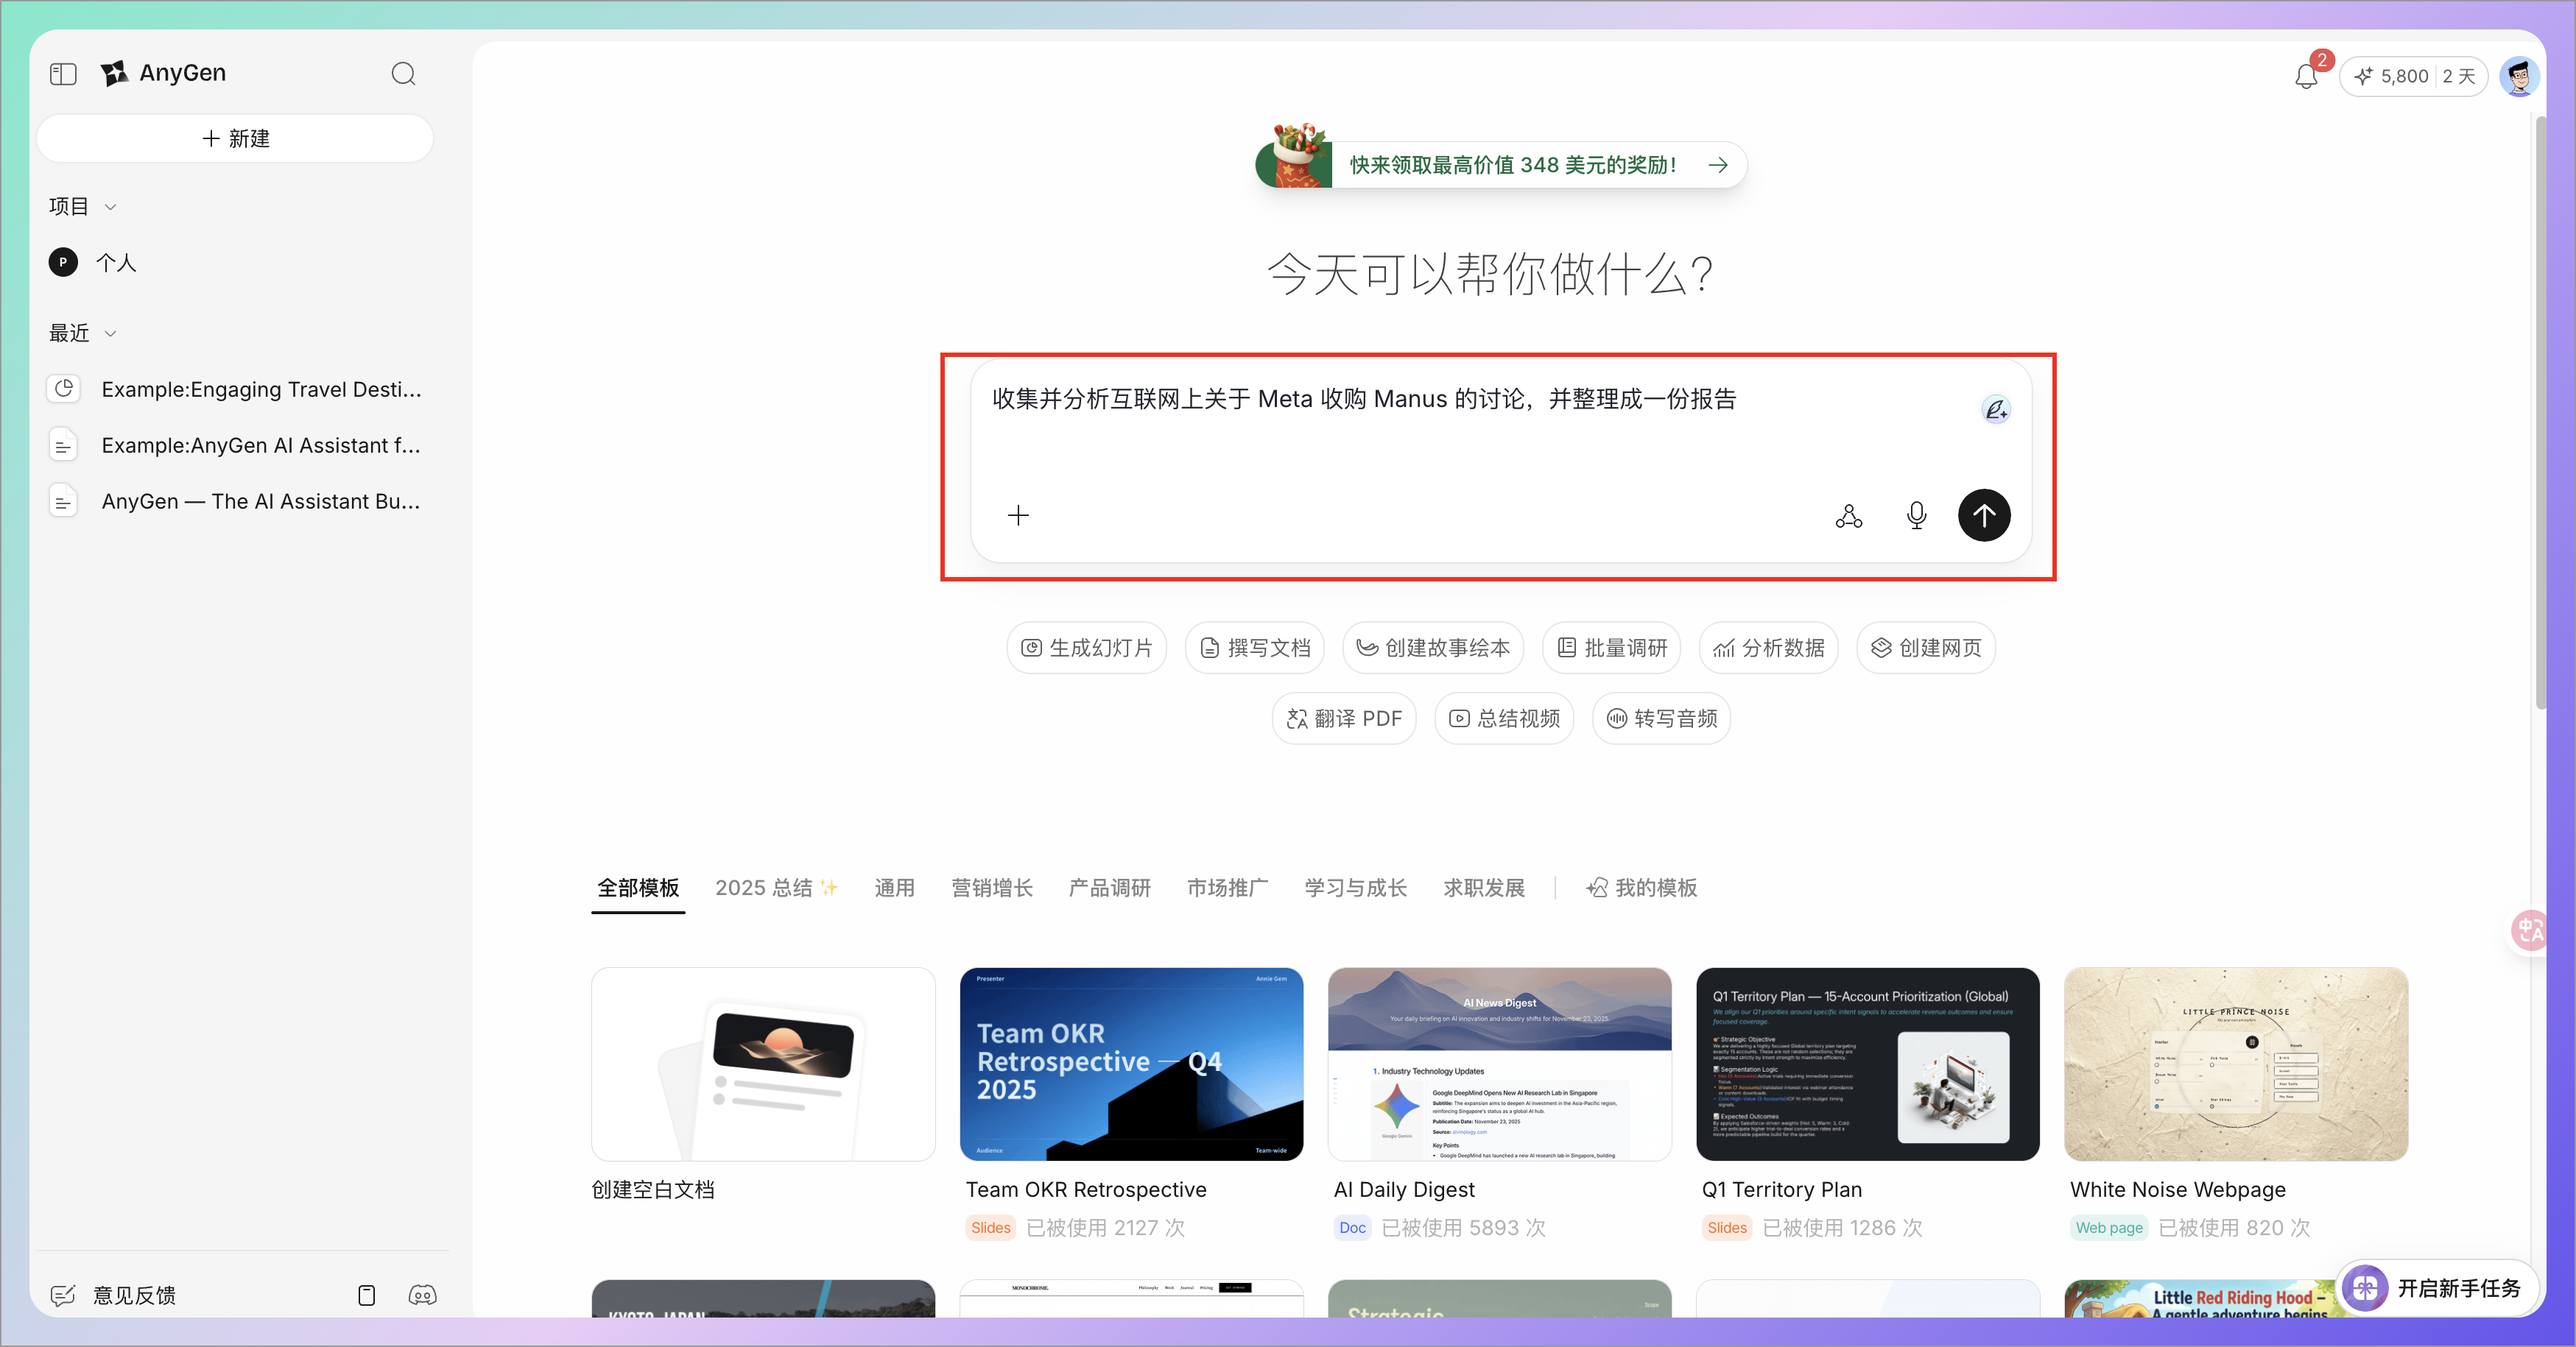Viewport: 2576px width, 1347px height.
Task: Switch to the 营销增长 template tab
Action: (991, 888)
